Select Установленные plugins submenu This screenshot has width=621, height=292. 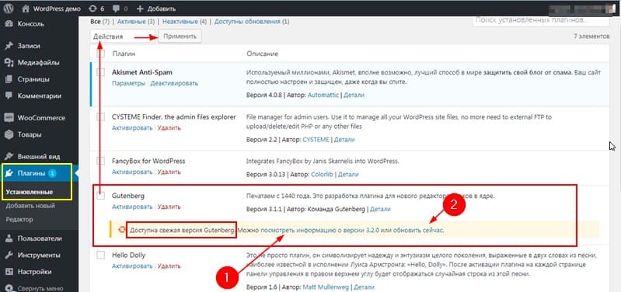[x=30, y=193]
